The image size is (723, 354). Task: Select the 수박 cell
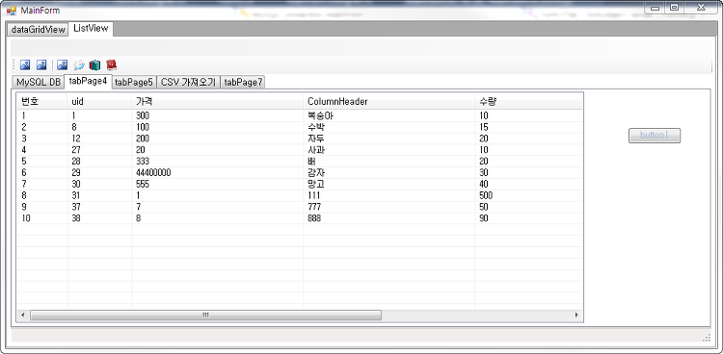316,127
